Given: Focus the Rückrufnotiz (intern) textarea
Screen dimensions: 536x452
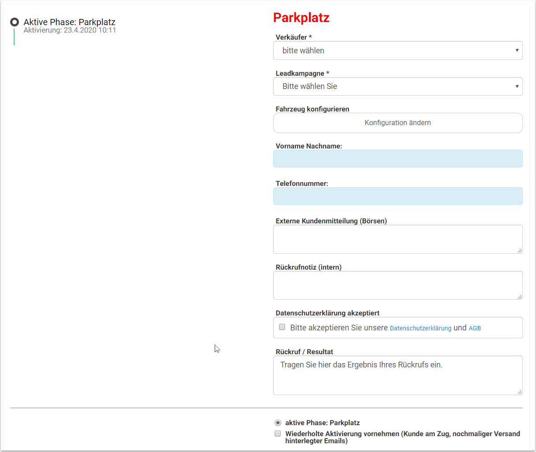Looking at the screenshot, I should pyautogui.click(x=398, y=285).
